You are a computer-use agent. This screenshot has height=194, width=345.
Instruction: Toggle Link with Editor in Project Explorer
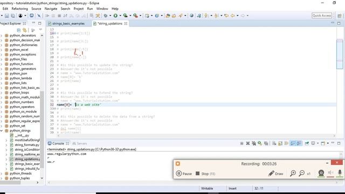tap(25, 30)
